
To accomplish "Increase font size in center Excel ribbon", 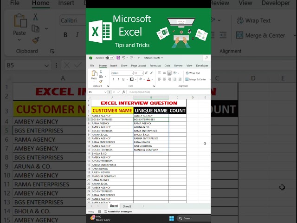I will 147,73.
